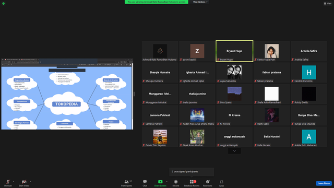Select Fahira Yudia Putri's profile photo tile

271,51
